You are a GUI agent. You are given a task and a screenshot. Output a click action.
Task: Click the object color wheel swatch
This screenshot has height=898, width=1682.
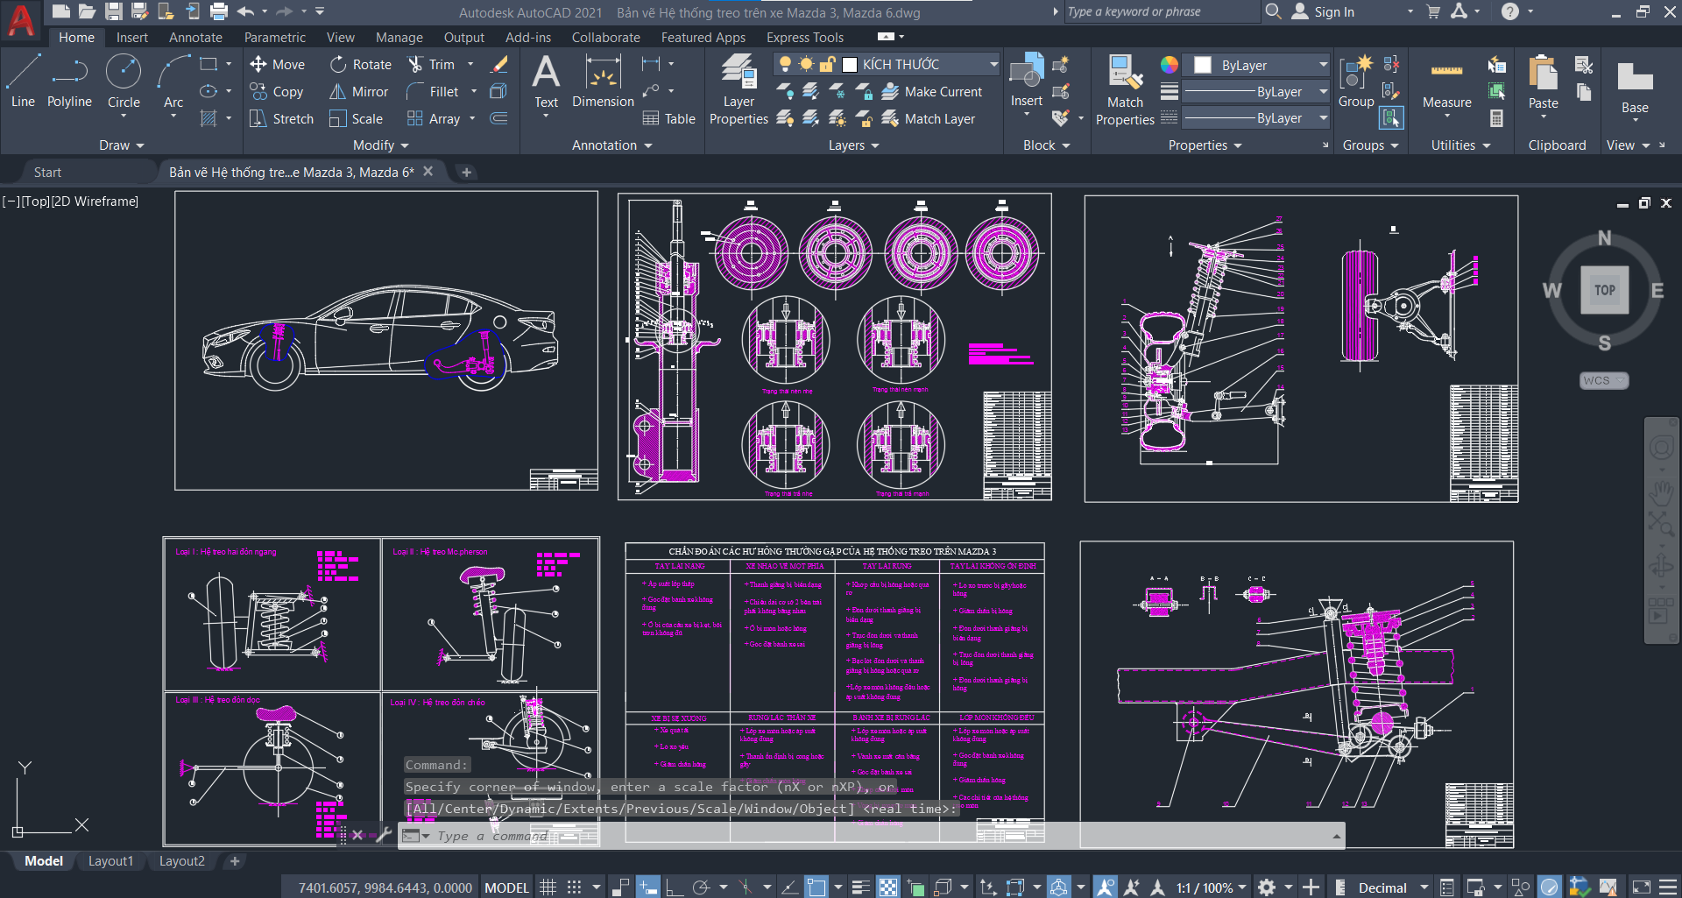[1169, 65]
